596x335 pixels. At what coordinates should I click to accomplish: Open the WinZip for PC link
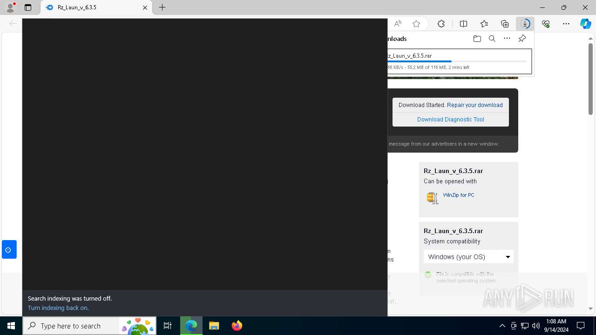459,195
